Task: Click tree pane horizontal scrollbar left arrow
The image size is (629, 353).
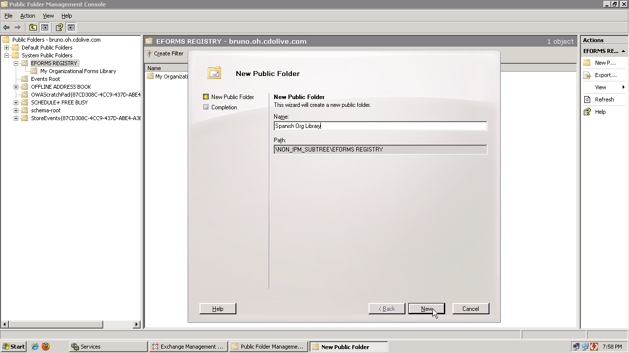Action: coord(5,325)
